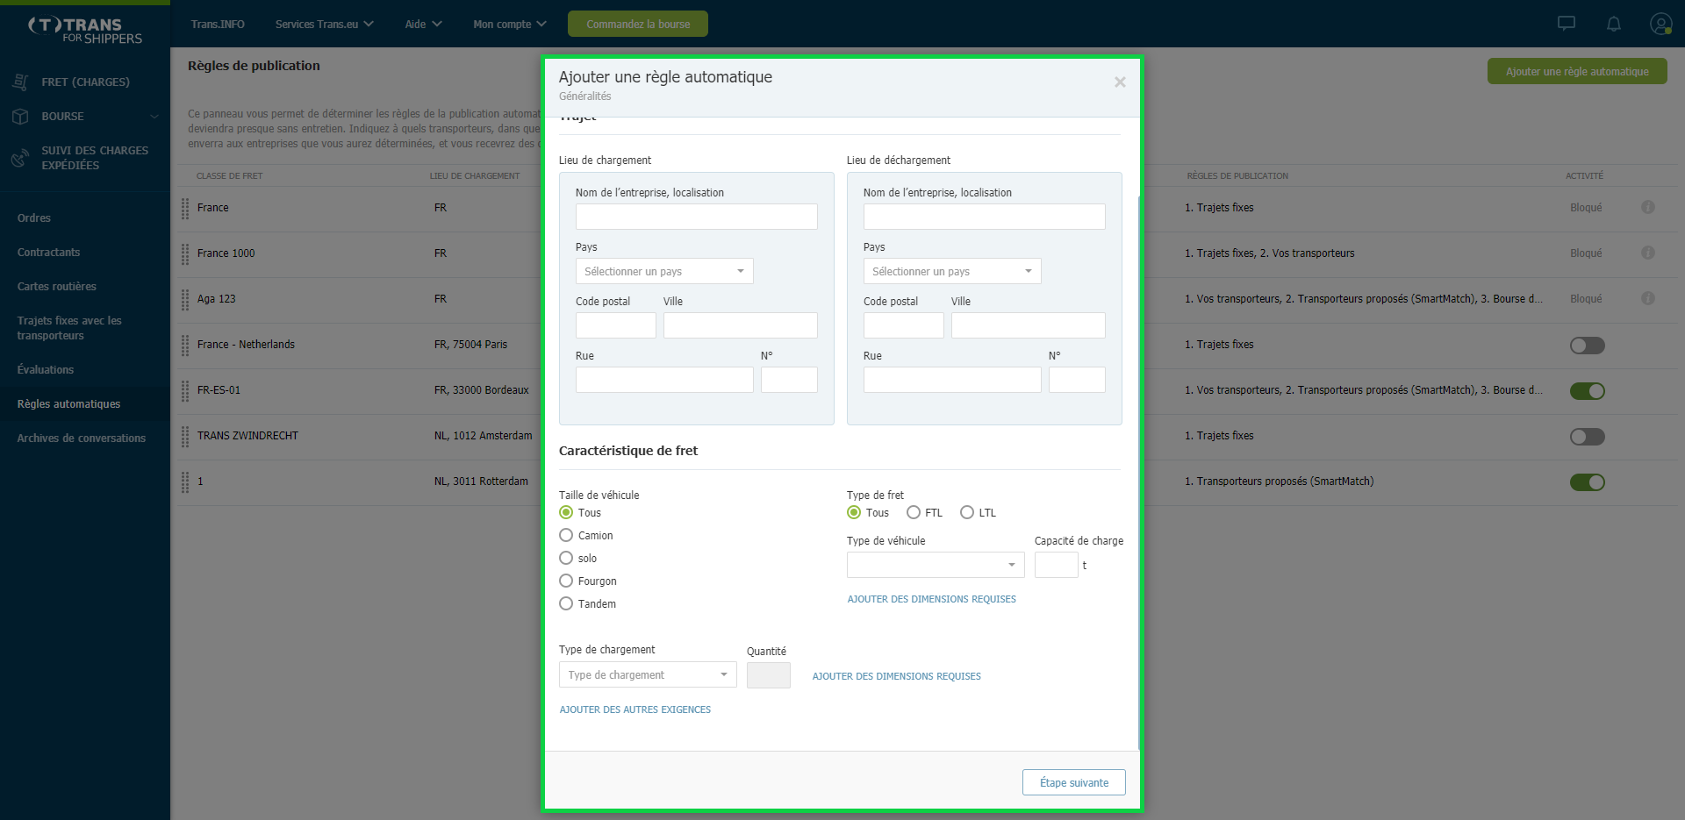1685x820 pixels.
Task: Toggle activity switch for TRANS ZWINDRECHT
Action: 1587,437
